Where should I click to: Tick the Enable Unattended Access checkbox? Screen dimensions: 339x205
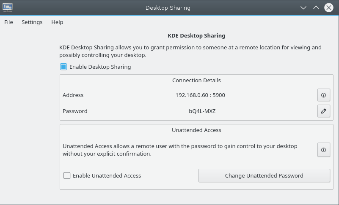coord(67,175)
